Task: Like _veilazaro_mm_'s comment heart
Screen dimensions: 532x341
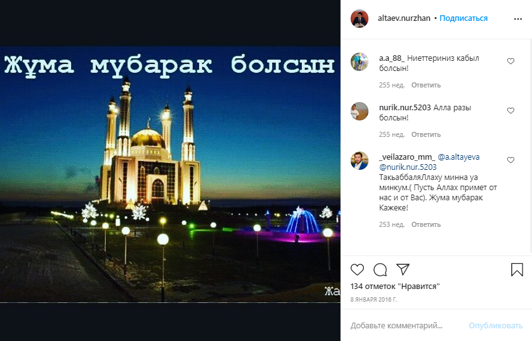Action: pyautogui.click(x=510, y=160)
